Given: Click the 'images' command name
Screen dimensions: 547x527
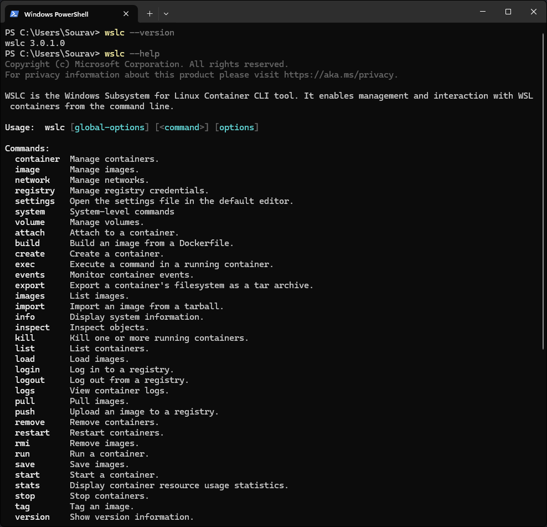Looking at the screenshot, I should coord(30,296).
